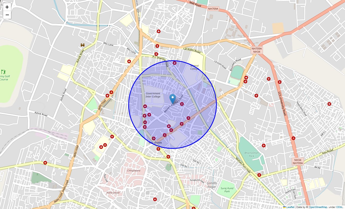The image size is (345, 209).
Task: Select the hospital marker near Government Inter College
Action: pos(145,106)
